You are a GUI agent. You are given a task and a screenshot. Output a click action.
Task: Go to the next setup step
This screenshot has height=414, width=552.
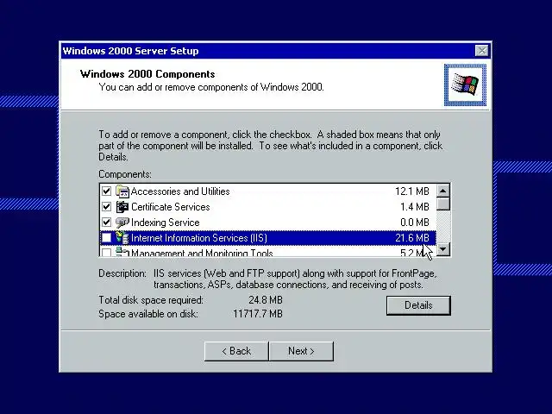click(x=301, y=351)
